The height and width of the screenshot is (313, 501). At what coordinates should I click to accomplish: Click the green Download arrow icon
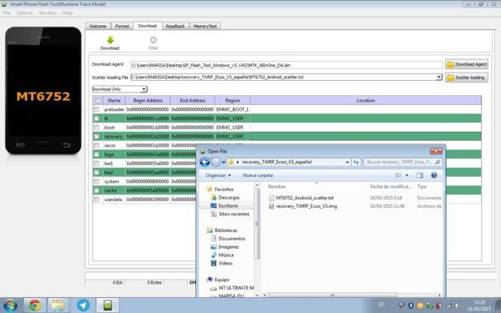(110, 40)
